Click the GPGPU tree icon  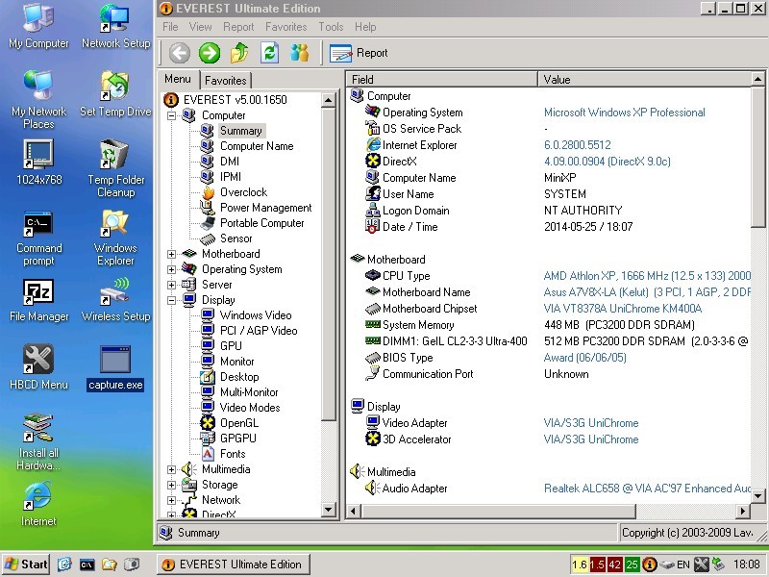click(208, 439)
